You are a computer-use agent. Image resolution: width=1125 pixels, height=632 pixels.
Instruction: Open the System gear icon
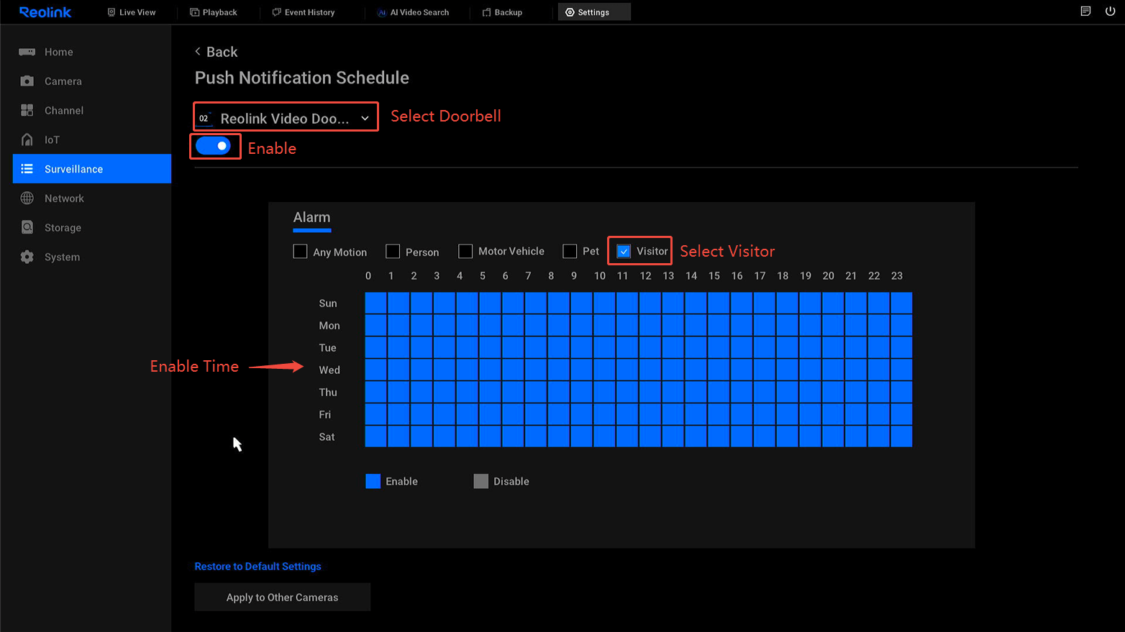27,257
